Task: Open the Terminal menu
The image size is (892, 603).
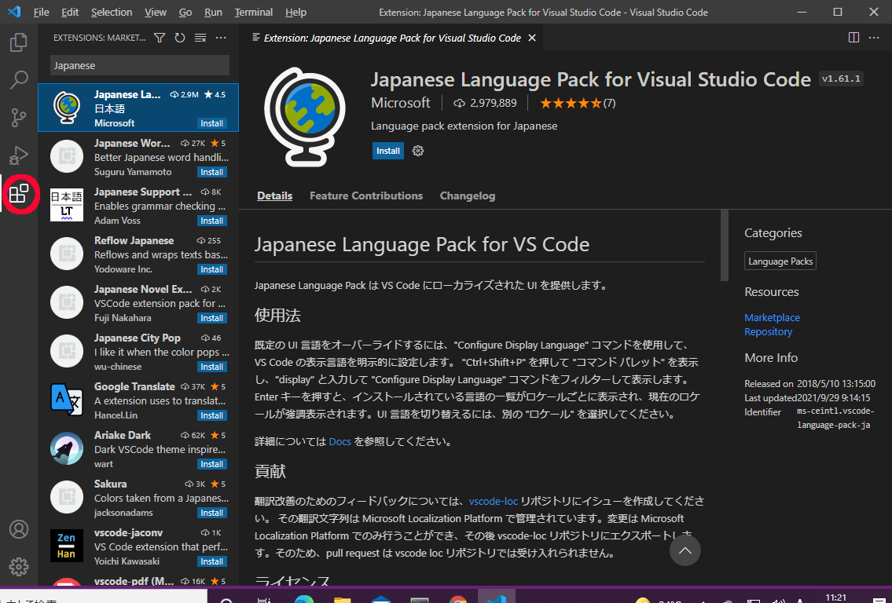Action: tap(253, 13)
